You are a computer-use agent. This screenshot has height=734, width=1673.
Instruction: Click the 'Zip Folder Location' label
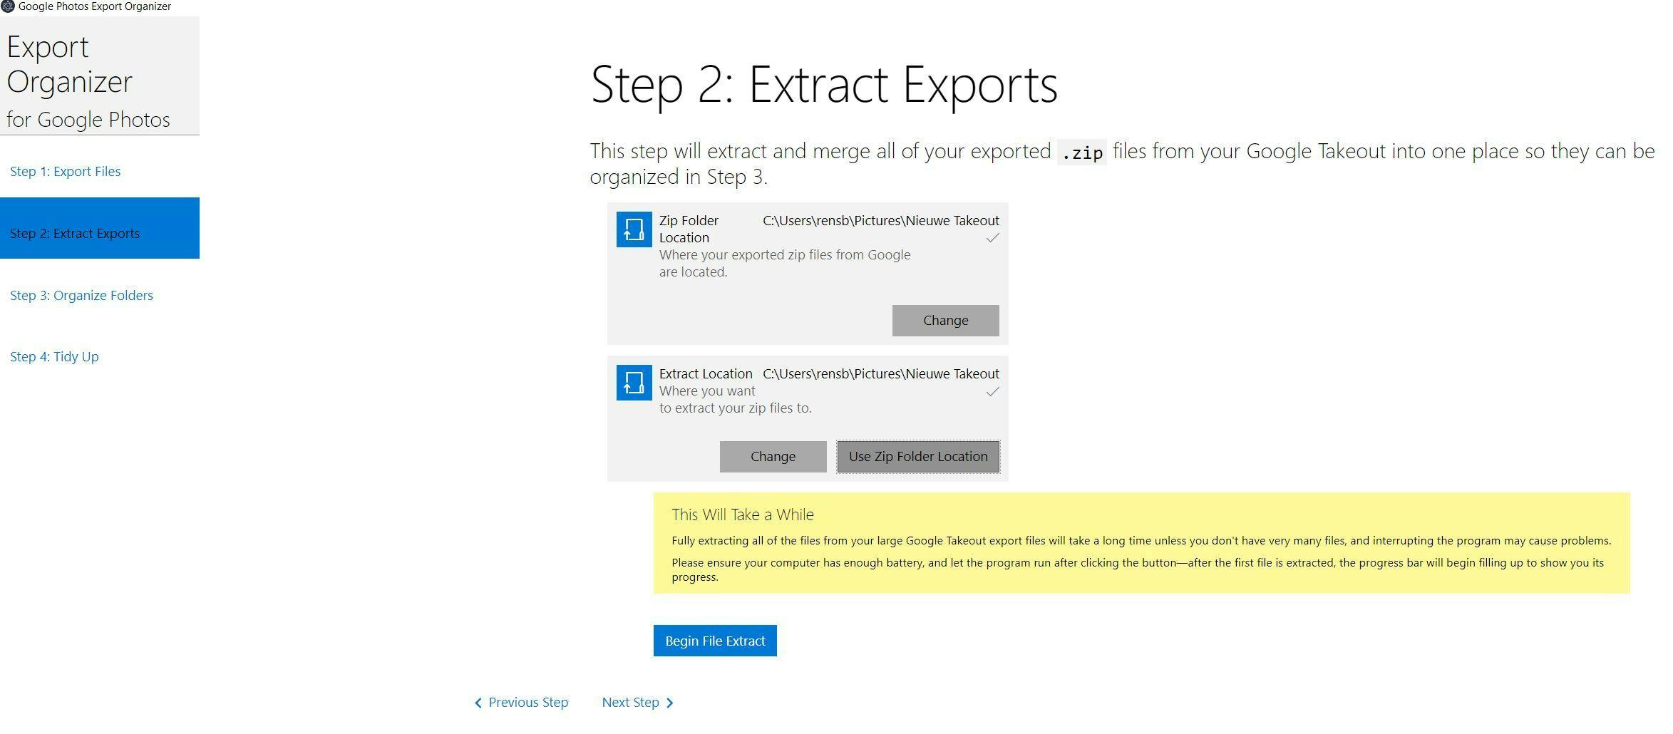pyautogui.click(x=689, y=229)
